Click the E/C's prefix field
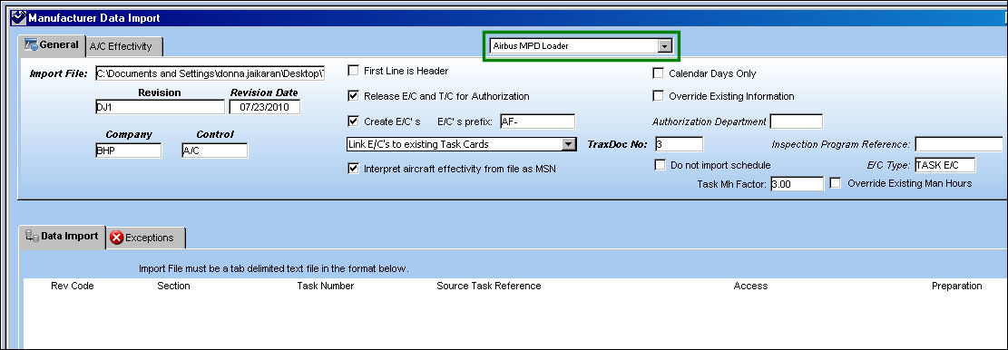 537,122
